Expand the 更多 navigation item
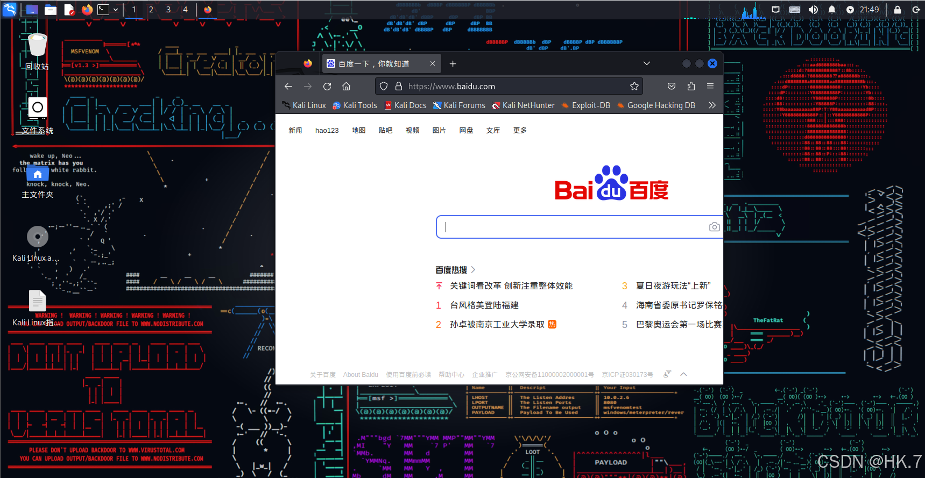Screen dimensions: 925x478 click(x=520, y=131)
